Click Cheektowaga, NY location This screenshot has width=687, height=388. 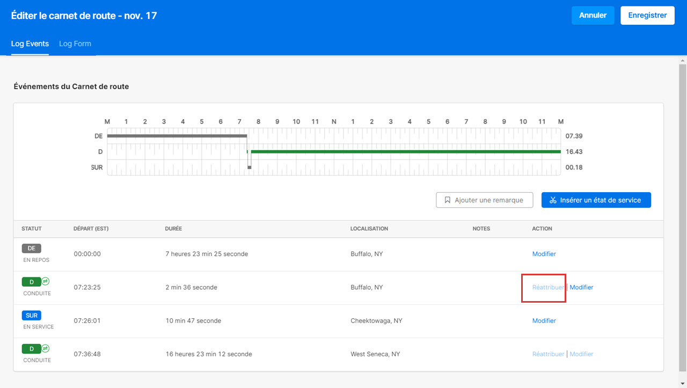point(376,320)
